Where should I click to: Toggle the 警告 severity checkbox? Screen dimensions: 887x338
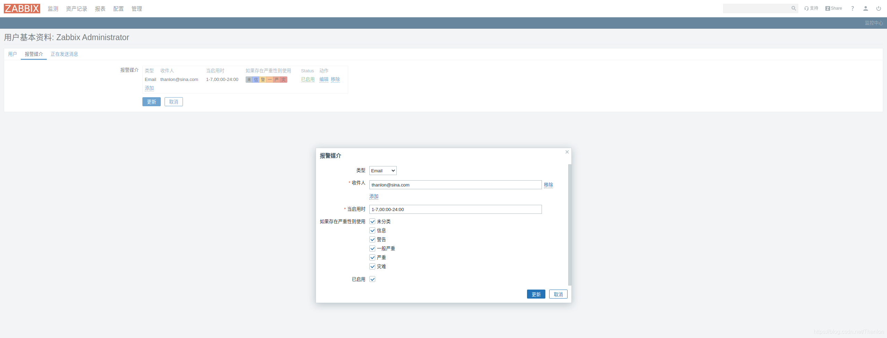(372, 239)
